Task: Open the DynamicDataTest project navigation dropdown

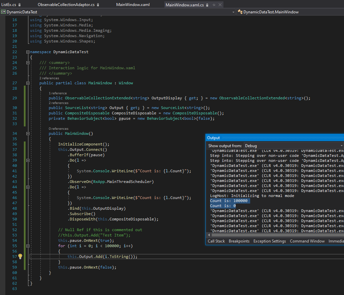Action: point(233,12)
